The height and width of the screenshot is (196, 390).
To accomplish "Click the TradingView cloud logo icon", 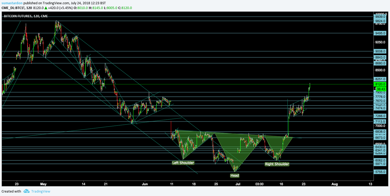I will [x=26, y=191].
